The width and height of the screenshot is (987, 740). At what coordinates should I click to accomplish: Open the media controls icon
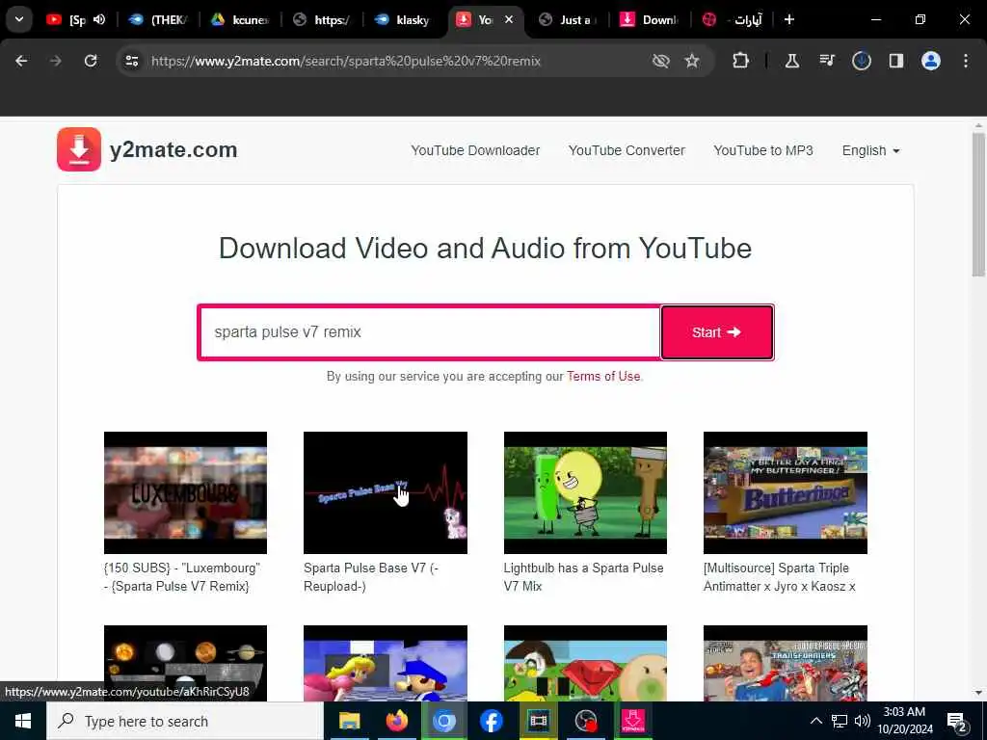pos(826,61)
